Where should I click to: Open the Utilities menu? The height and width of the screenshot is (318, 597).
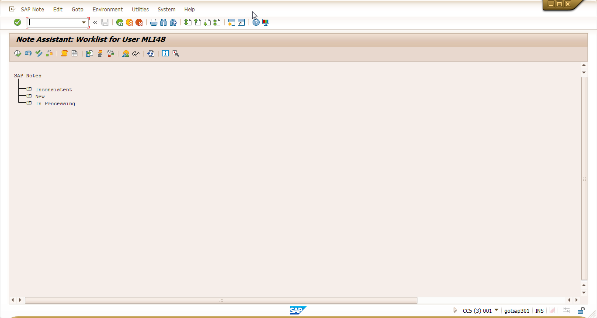coord(140,9)
